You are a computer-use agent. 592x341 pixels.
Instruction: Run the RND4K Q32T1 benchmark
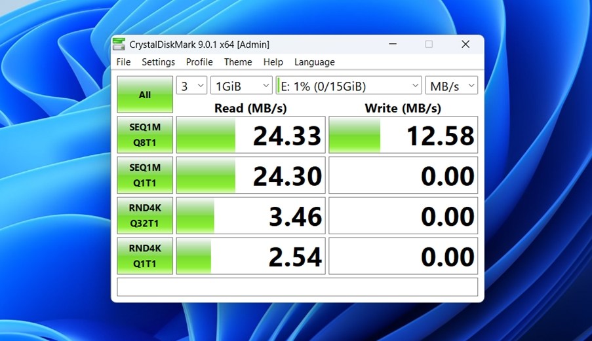point(145,216)
